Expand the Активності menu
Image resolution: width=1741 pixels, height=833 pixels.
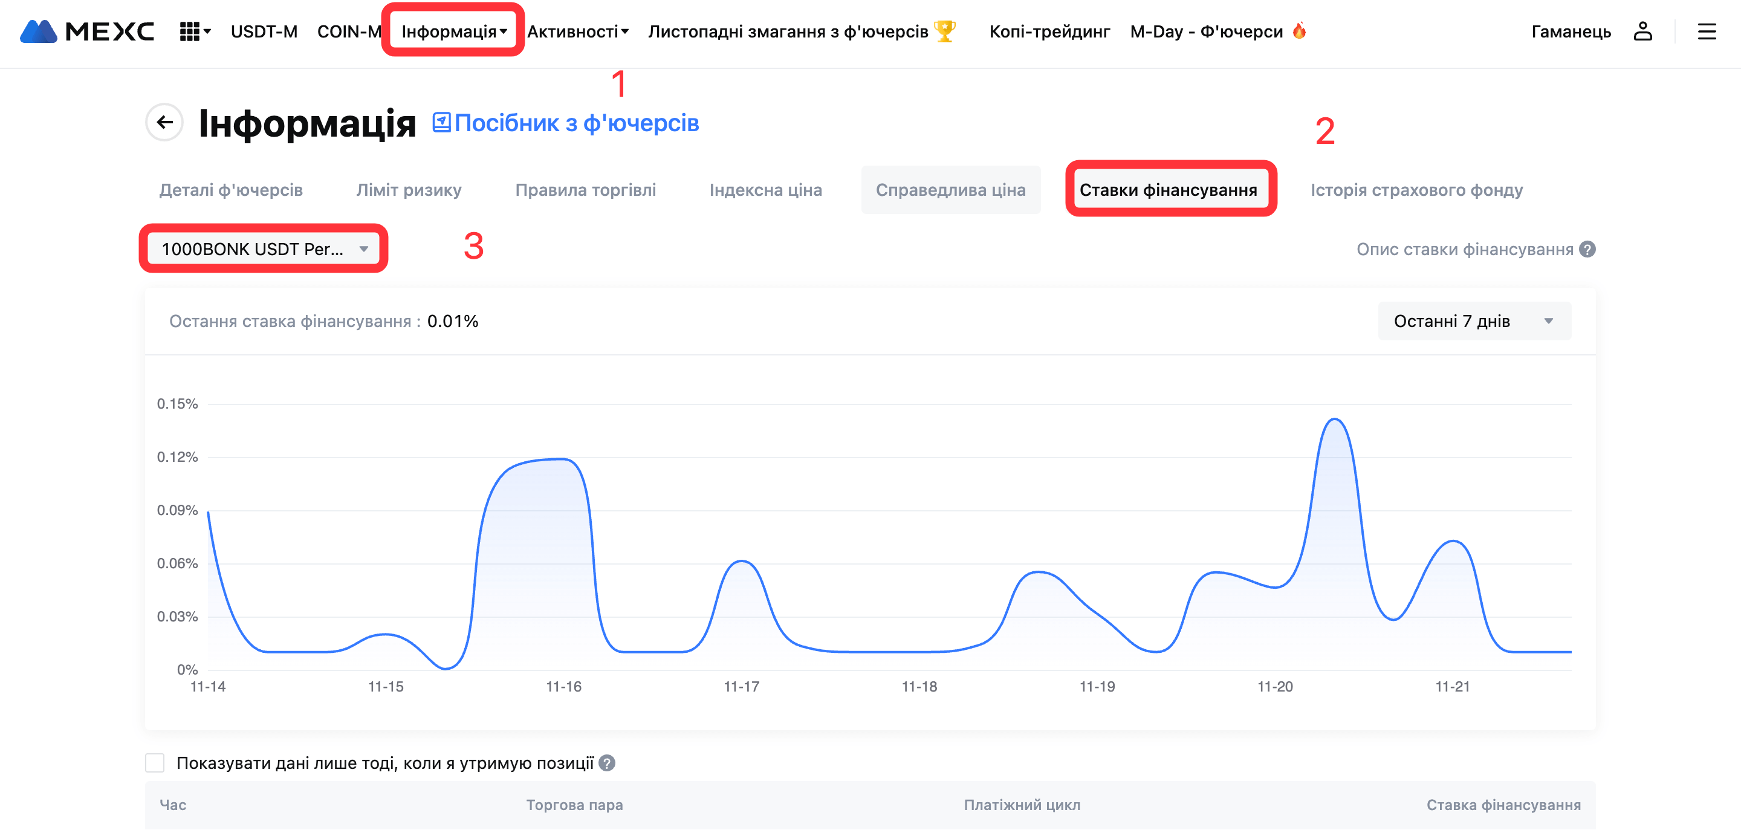point(578,31)
